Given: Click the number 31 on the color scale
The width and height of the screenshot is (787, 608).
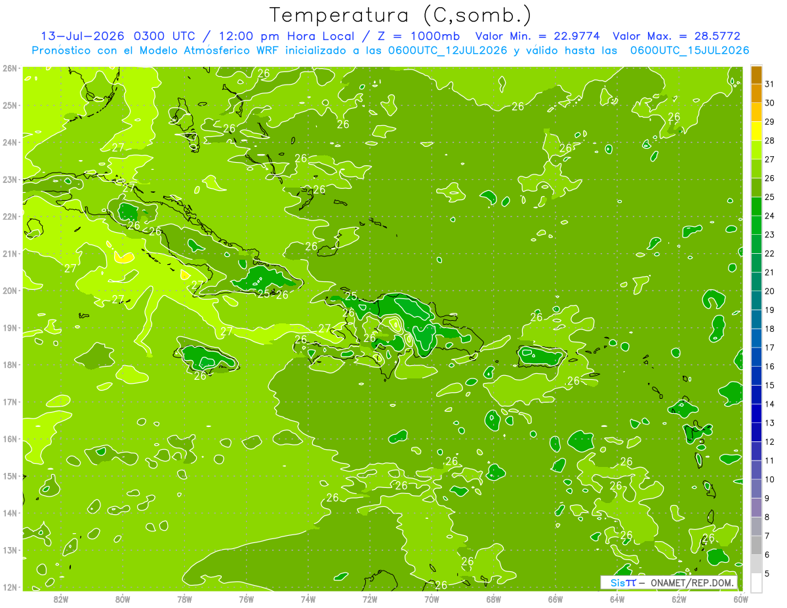Looking at the screenshot, I should coord(769,84).
